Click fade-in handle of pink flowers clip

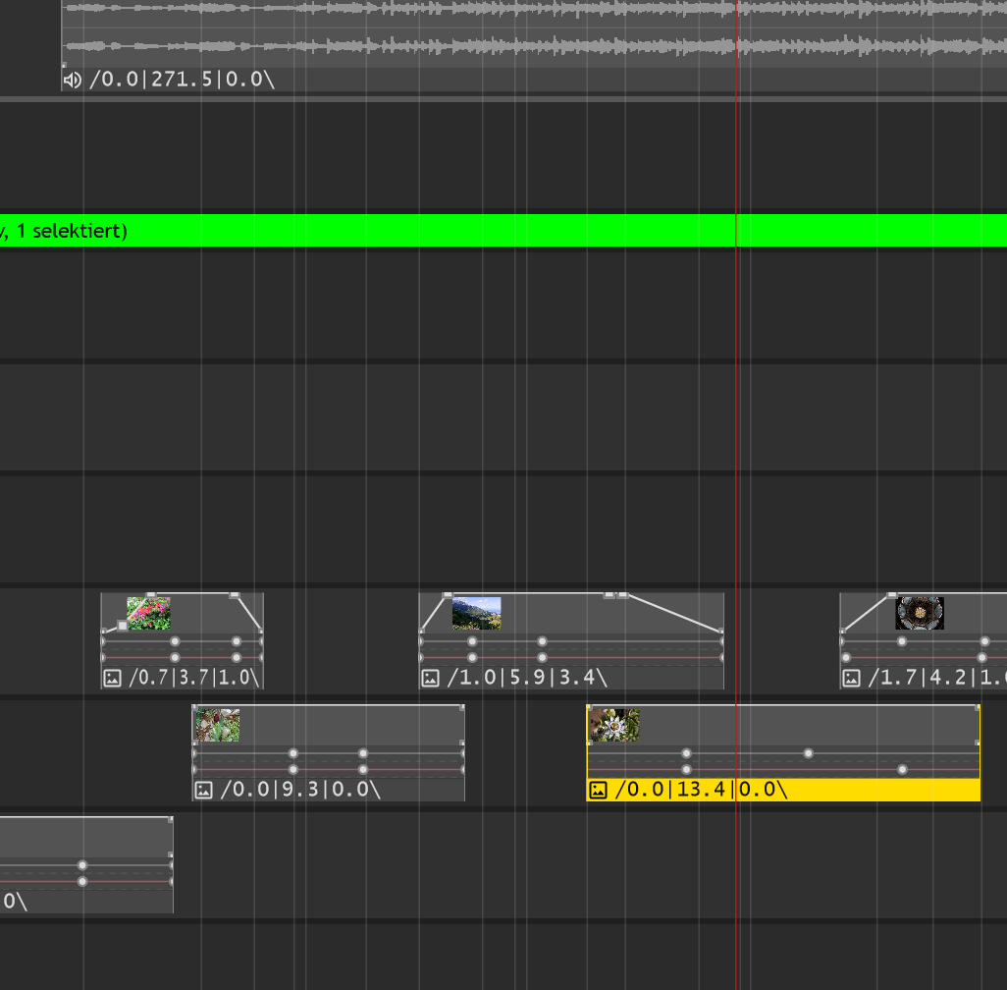[x=123, y=626]
